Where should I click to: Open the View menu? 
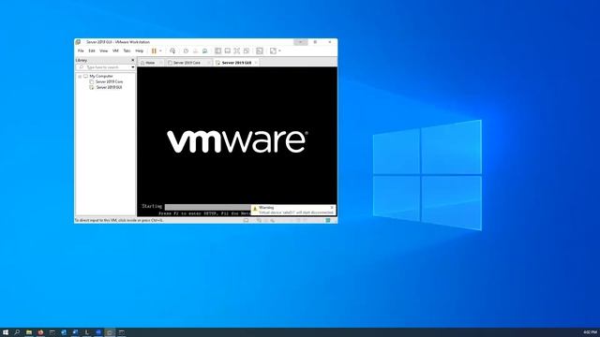click(x=104, y=51)
